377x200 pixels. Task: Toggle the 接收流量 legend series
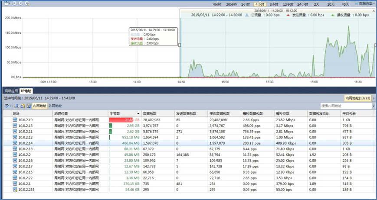pos(339,15)
